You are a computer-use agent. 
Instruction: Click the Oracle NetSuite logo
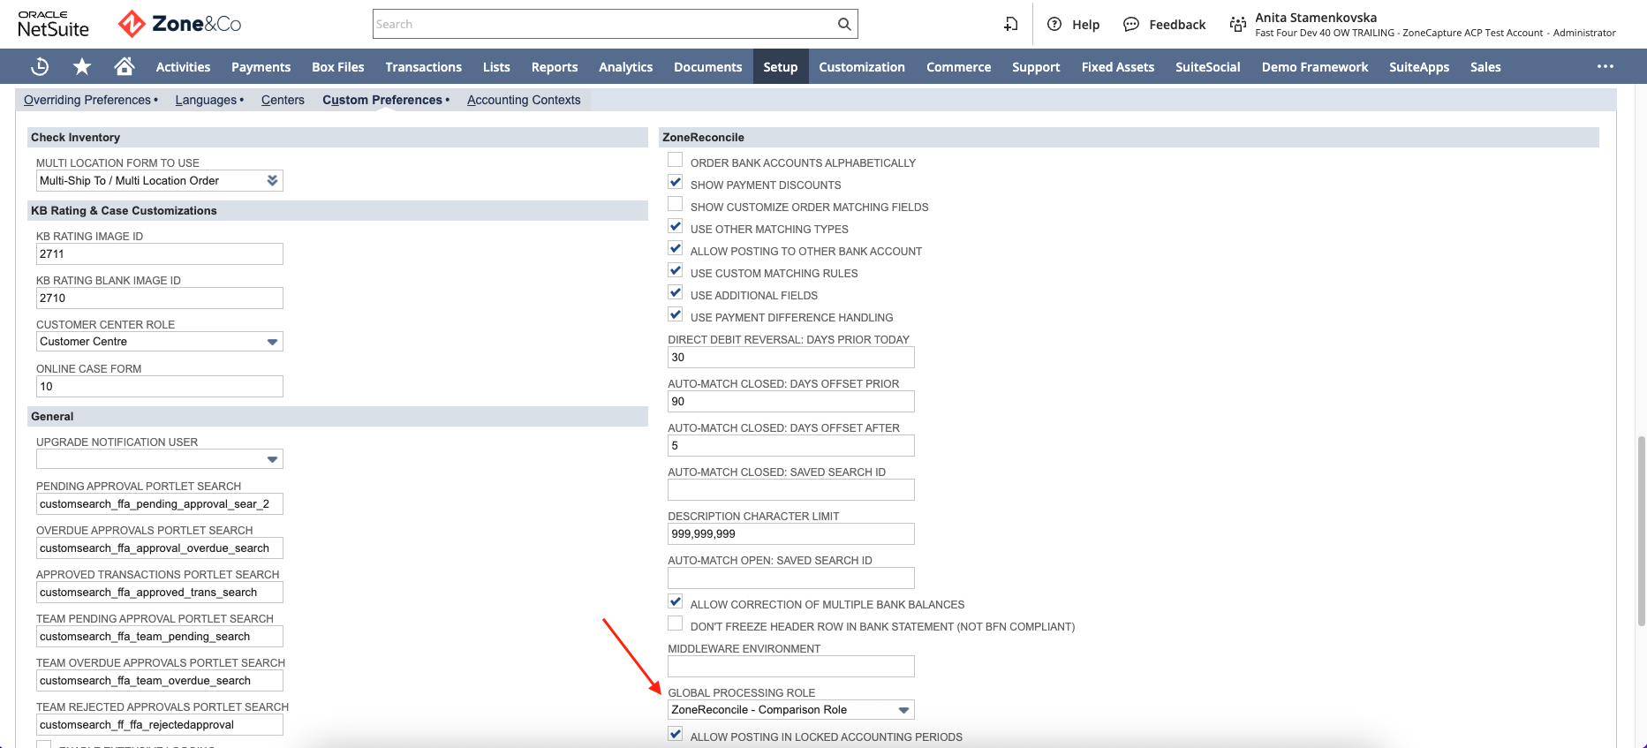tap(53, 24)
